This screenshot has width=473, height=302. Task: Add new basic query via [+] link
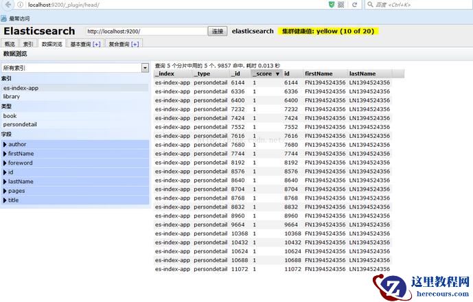97,45
